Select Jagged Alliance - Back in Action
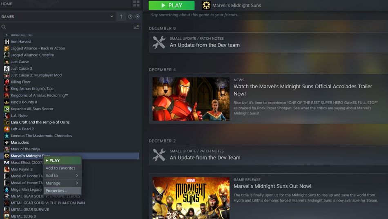This screenshot has width=388, height=219. [x=38, y=48]
